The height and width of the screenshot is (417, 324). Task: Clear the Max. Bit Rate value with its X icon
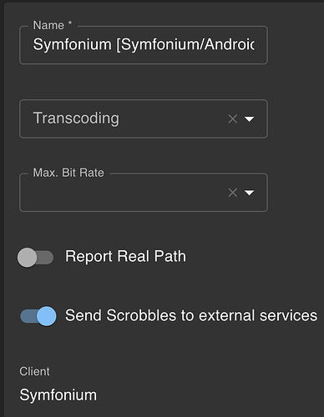[x=233, y=193]
